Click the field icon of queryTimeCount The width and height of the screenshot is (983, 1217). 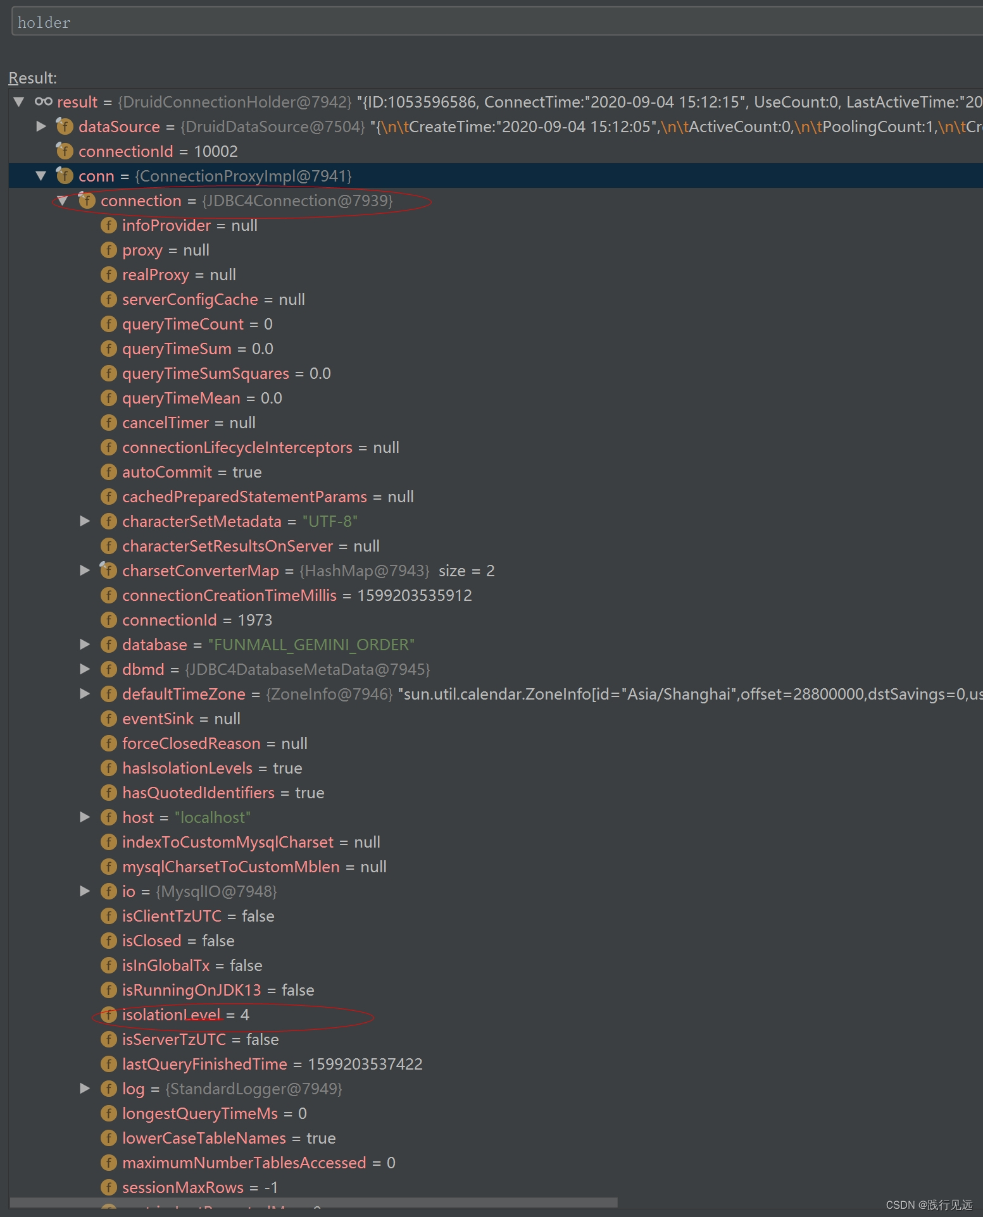pyautogui.click(x=109, y=324)
